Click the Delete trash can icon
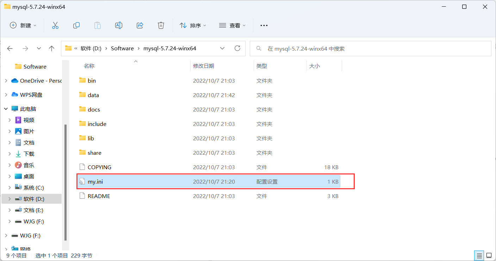 (x=161, y=25)
